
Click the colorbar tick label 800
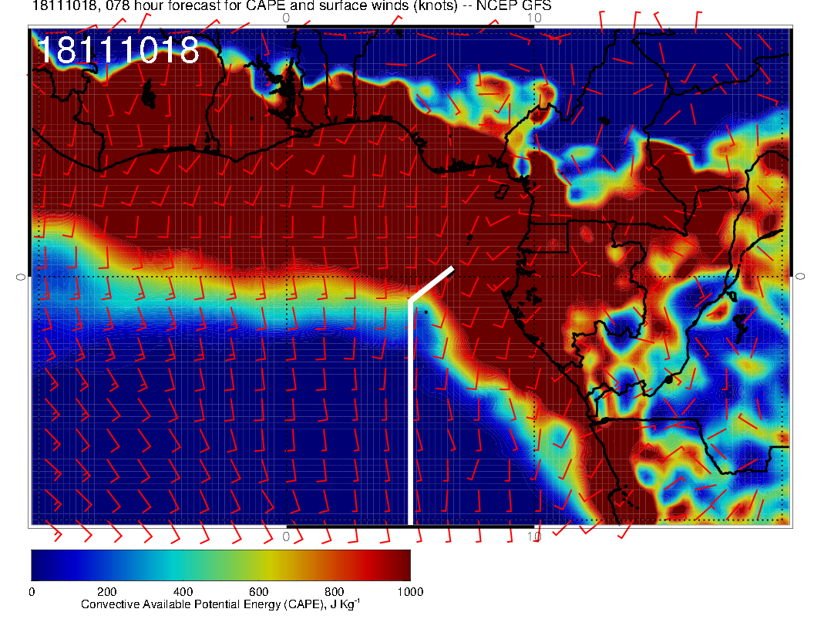coord(333,592)
